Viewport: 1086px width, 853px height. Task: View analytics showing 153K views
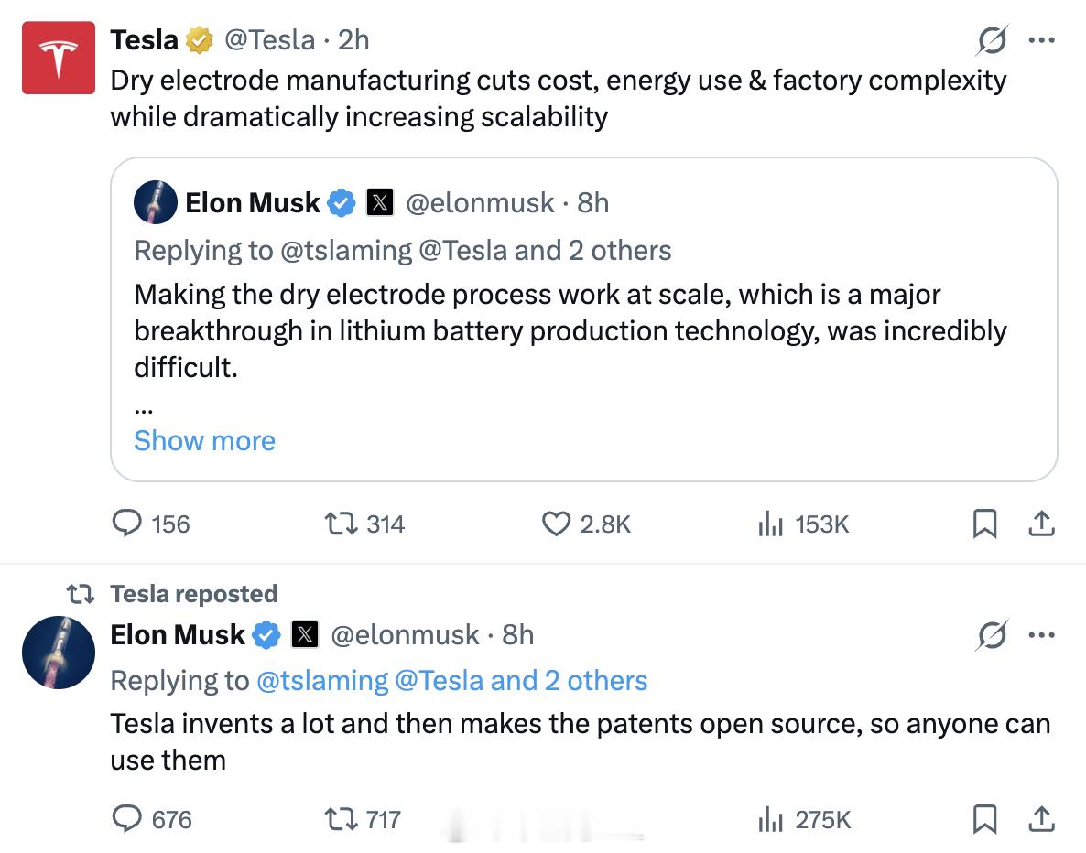[x=771, y=524]
